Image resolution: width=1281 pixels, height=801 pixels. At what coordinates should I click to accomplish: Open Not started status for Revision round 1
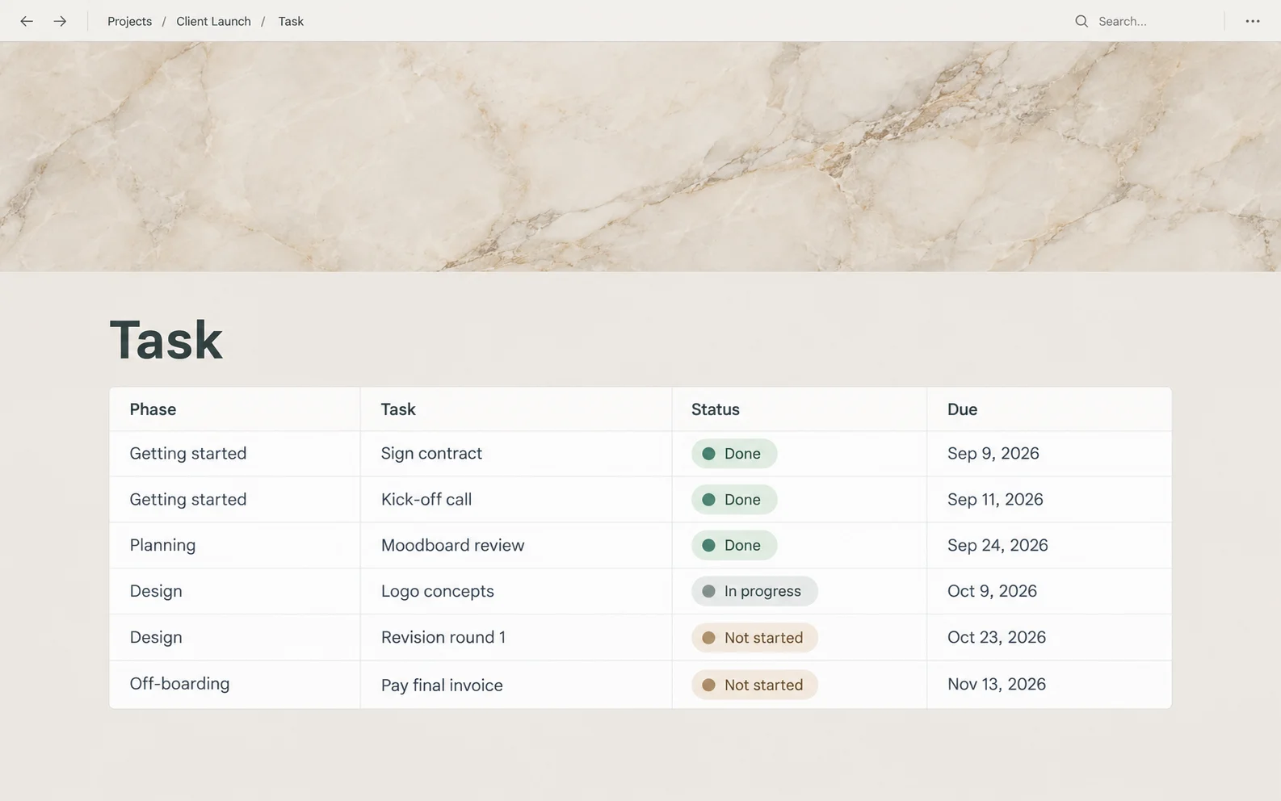pos(754,638)
